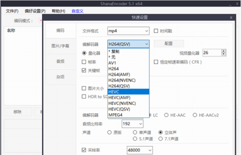Viewport: 241px width, 155px height.
Task: Open the 音频比特率 192 dropdown
Action: coord(132,124)
